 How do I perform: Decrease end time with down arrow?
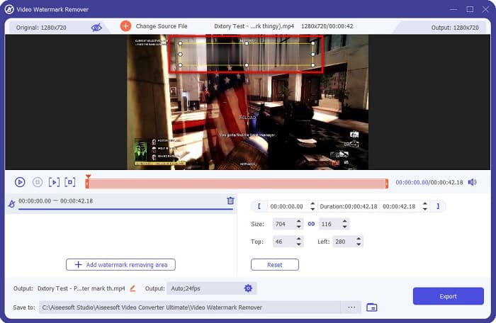click(425, 209)
